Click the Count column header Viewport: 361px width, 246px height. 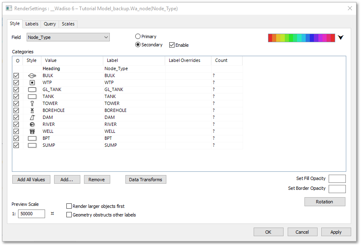[227, 60]
